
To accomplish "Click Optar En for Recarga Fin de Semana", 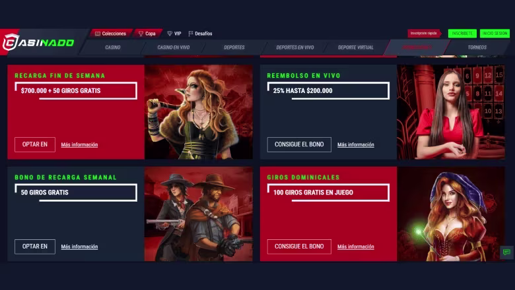I will [35, 144].
